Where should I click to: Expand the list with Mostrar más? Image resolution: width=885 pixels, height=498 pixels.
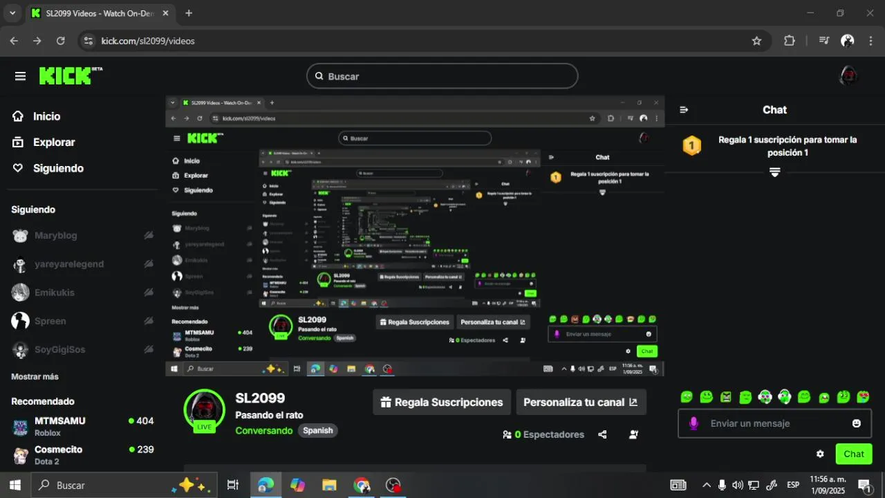pos(35,377)
